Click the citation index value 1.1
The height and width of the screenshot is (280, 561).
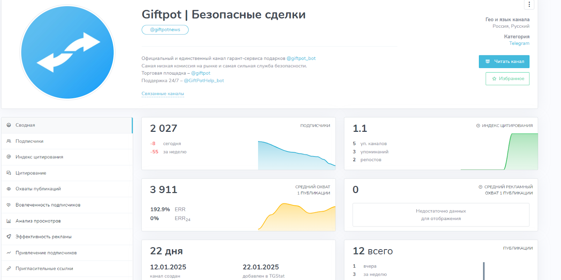point(360,129)
